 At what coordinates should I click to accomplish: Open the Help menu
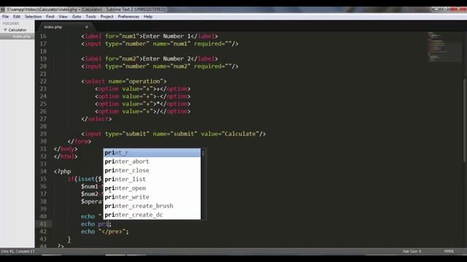coord(148,17)
